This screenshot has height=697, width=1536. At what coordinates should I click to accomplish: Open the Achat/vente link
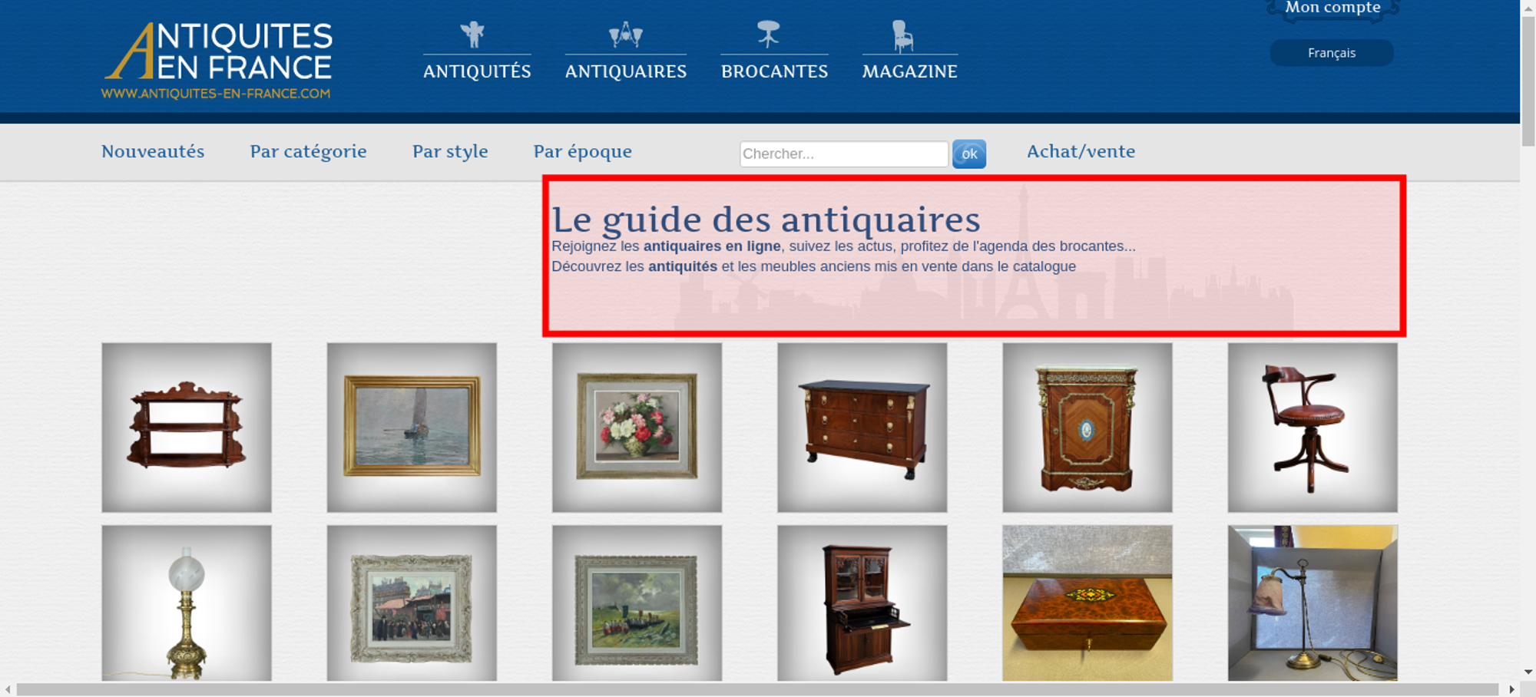pos(1081,151)
